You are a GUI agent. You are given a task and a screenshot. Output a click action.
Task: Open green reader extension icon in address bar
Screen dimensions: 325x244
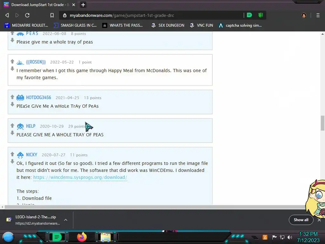pos(249,15)
